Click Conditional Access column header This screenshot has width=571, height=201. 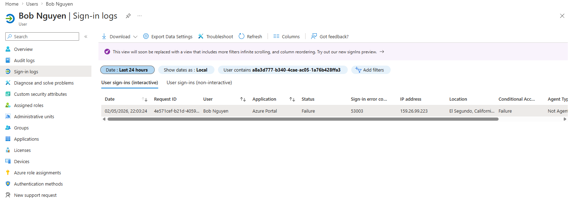tap(517, 99)
